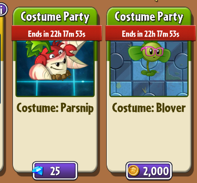The image size is (197, 183).
Task: Buy Blover costume for 2,000 coins
Action: tap(149, 171)
